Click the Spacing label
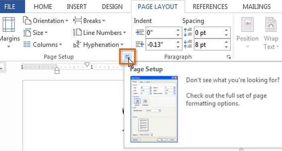Viewport: 282px width, 151px height. coord(193,21)
